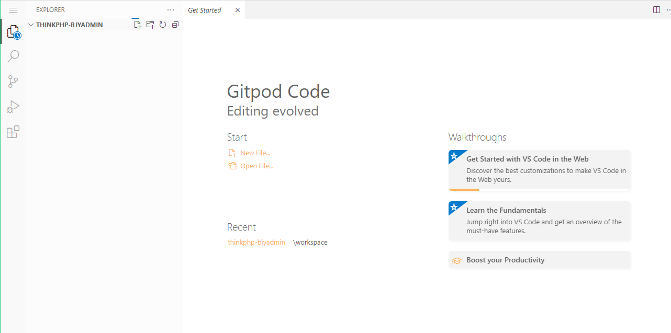Click the Walkthroughs heading text

pos(477,137)
